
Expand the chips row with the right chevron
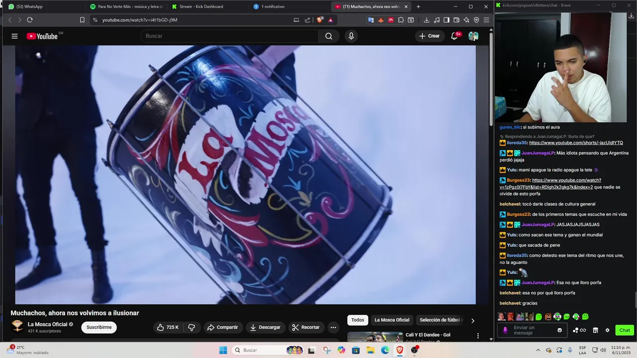pyautogui.click(x=473, y=321)
